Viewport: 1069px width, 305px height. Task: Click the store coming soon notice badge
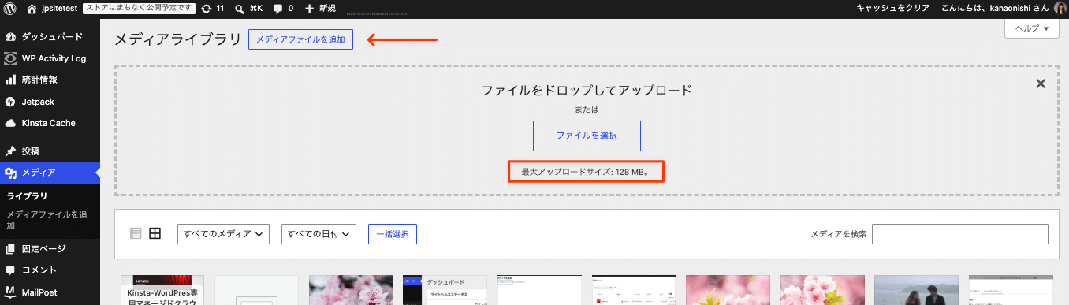pyautogui.click(x=139, y=8)
